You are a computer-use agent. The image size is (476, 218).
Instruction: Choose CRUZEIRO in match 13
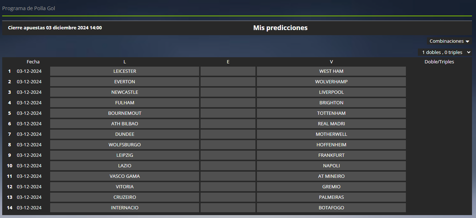pos(125,197)
